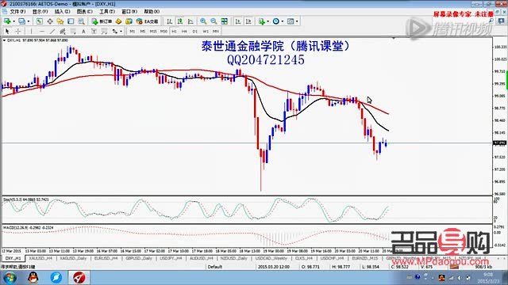Switch to the XAGUSD_Daily chart tab
Viewport: 508px width, 285px height.
tap(73, 259)
